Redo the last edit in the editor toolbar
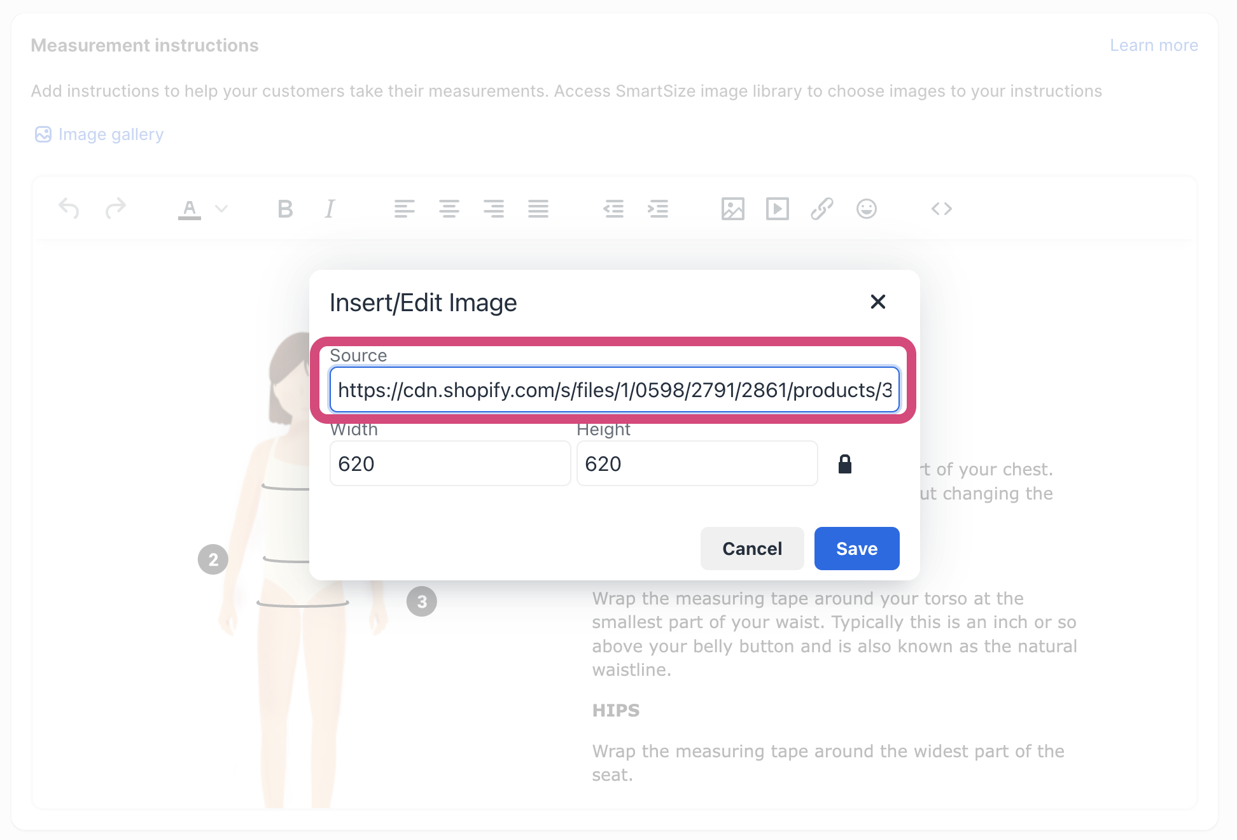1237x840 pixels. coord(116,209)
